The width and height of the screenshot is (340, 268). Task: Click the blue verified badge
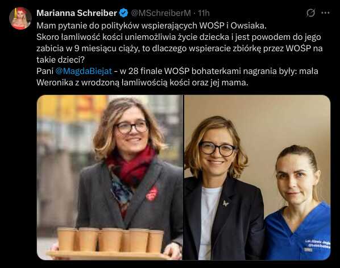tap(123, 13)
